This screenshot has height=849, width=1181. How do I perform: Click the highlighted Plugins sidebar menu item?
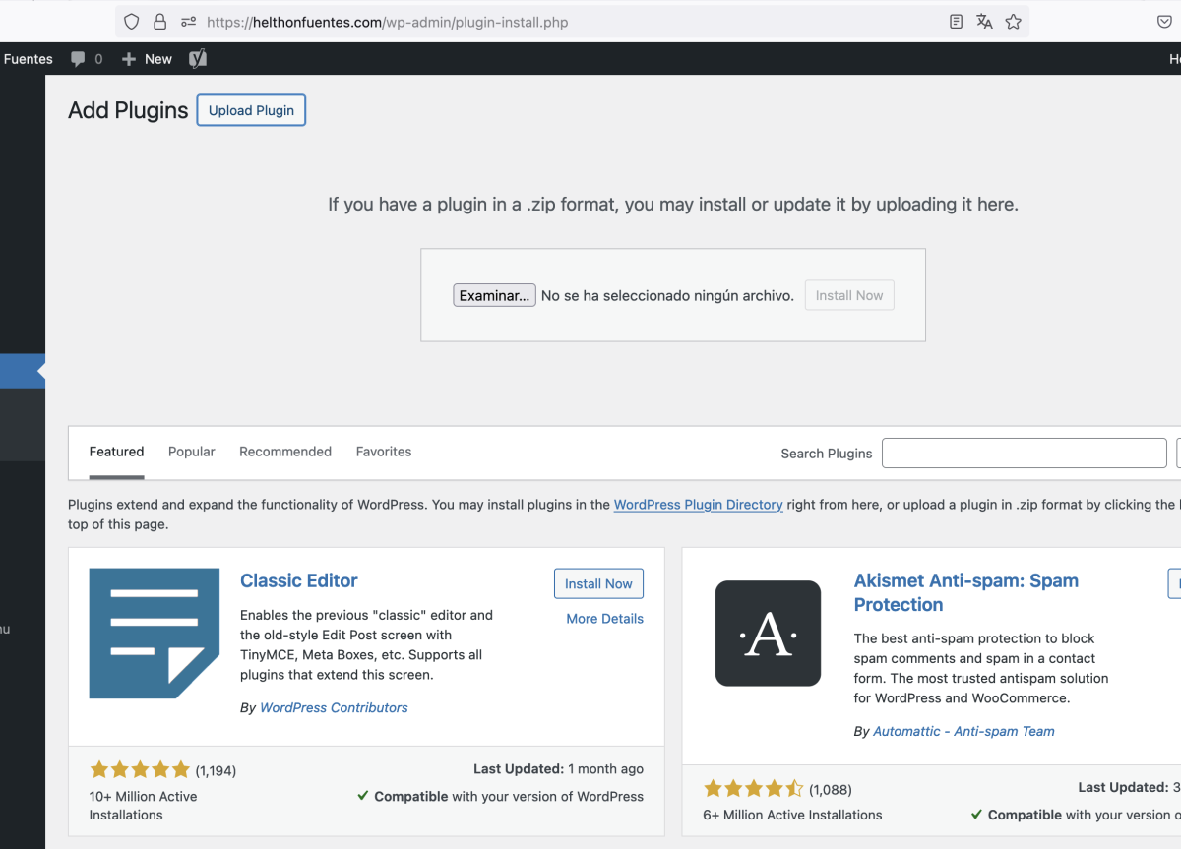tap(23, 371)
